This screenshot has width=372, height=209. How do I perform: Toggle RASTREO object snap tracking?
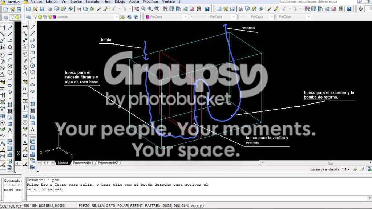[x=152, y=206]
